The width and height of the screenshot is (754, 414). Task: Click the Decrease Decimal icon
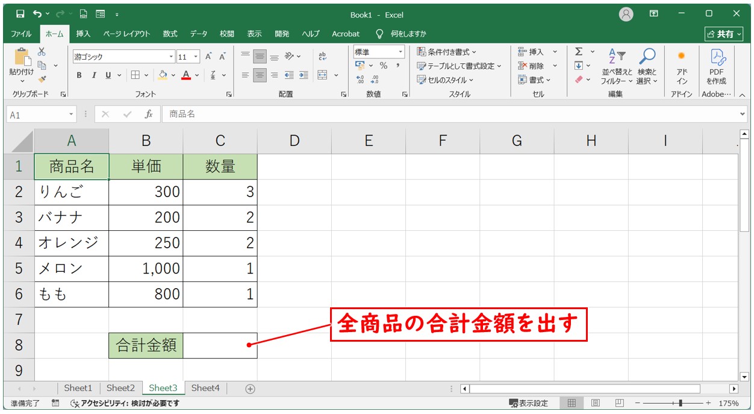pos(375,79)
